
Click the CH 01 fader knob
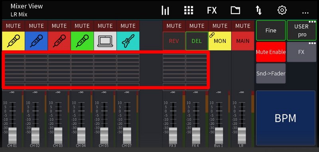click(12, 136)
